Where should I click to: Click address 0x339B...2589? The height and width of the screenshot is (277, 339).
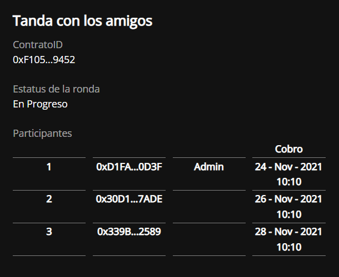[129, 232]
